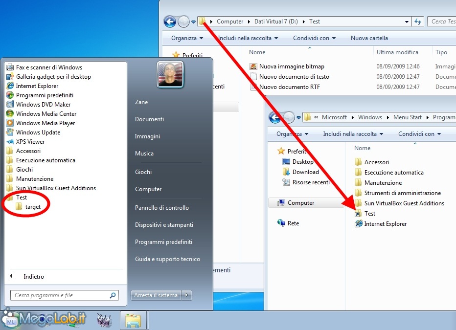Select Strumenti di amministrazione folder
This screenshot has width=456, height=330.
pyautogui.click(x=398, y=193)
